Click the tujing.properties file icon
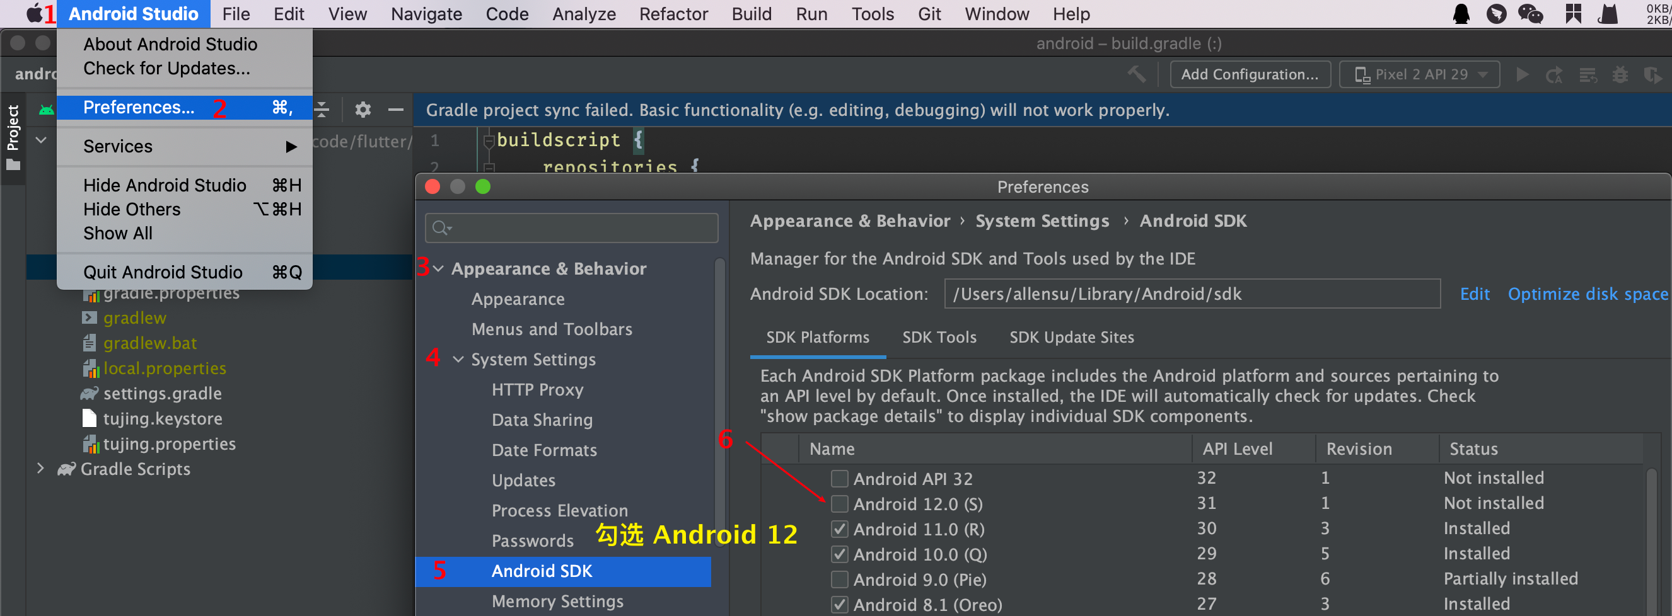 click(x=90, y=444)
